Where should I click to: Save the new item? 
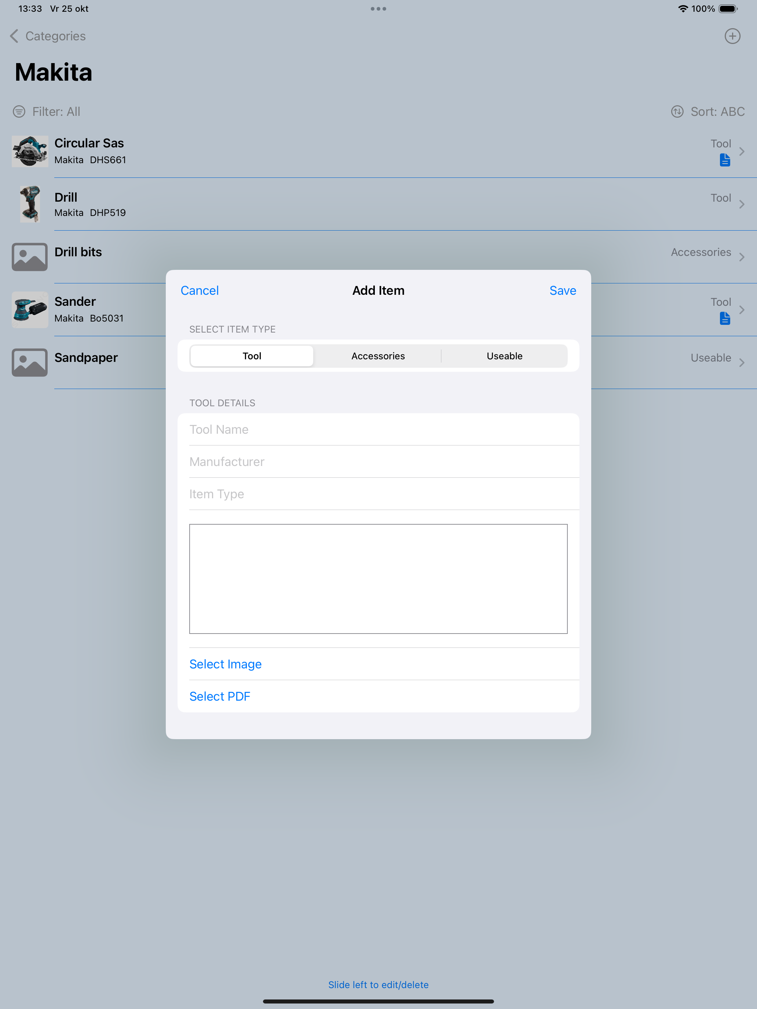(562, 291)
